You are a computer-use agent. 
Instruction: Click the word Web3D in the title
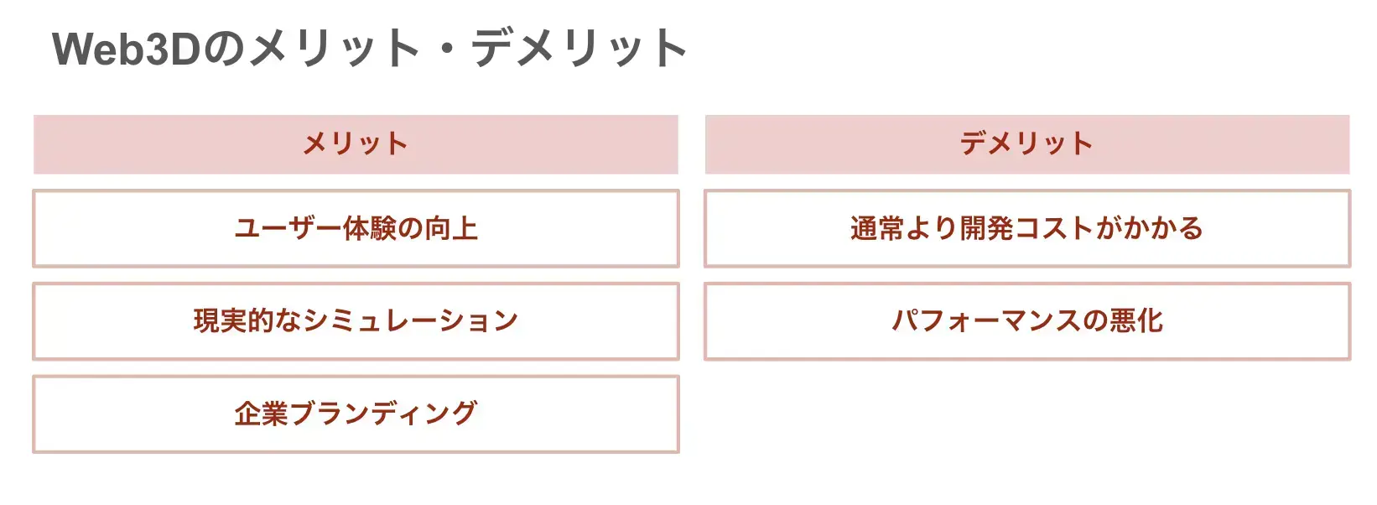point(127,49)
